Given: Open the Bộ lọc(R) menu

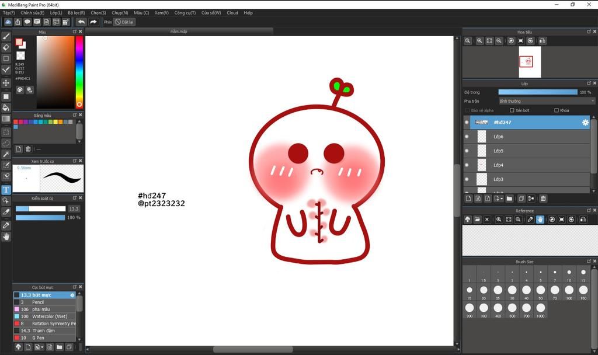Looking at the screenshot, I should point(77,13).
